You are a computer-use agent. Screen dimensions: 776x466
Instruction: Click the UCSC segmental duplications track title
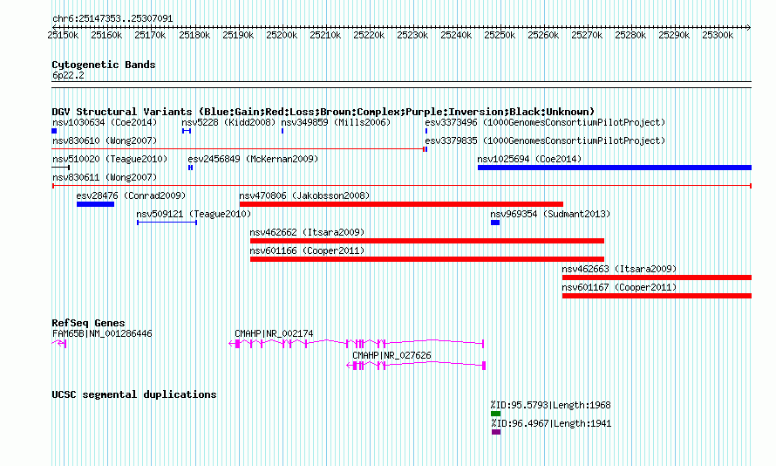click(134, 394)
